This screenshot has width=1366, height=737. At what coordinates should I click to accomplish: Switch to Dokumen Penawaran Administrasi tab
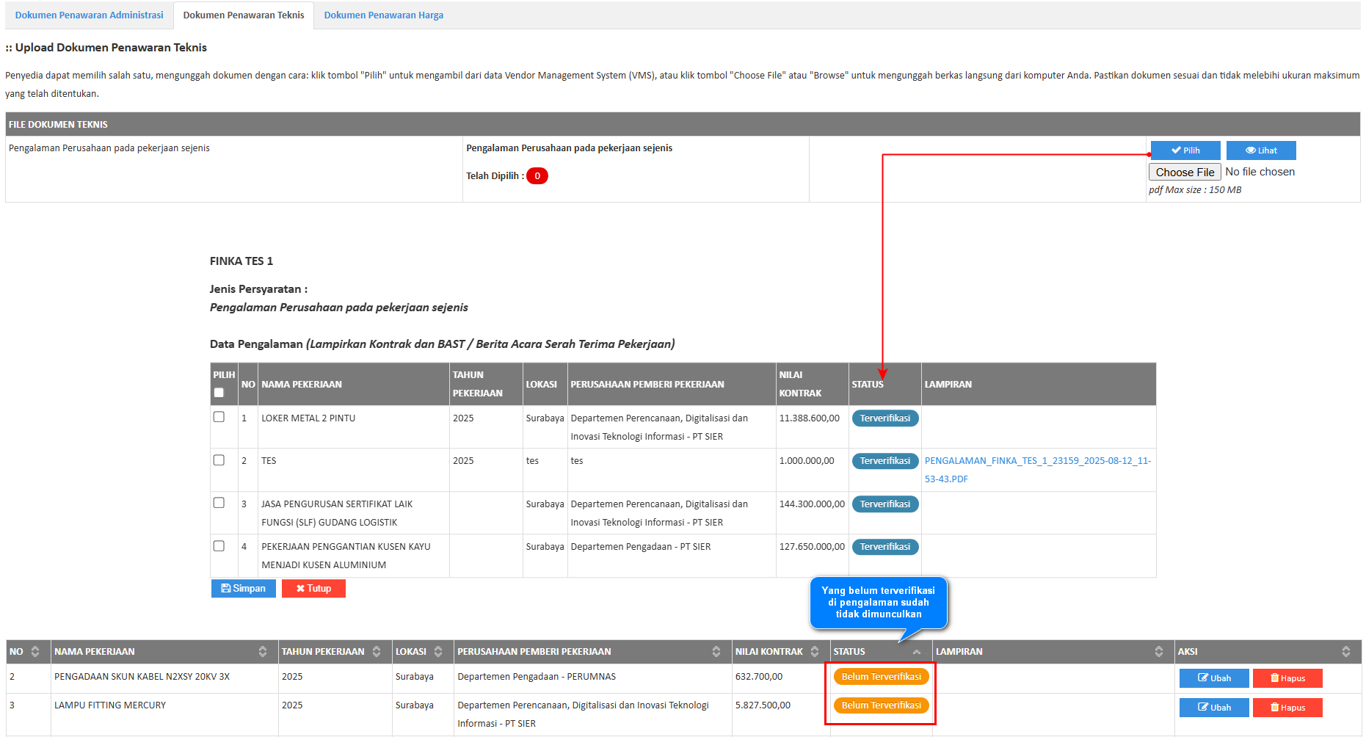[x=90, y=15]
